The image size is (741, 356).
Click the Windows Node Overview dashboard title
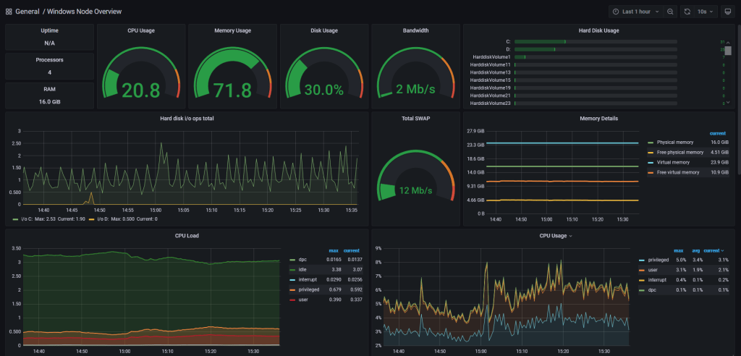point(85,12)
